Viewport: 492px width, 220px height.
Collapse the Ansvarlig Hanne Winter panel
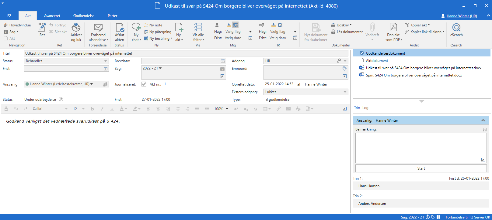pos(483,120)
